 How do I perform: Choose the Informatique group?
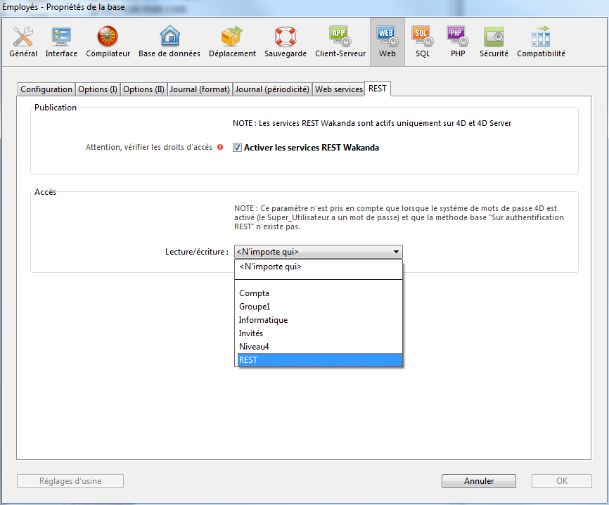[320, 320]
